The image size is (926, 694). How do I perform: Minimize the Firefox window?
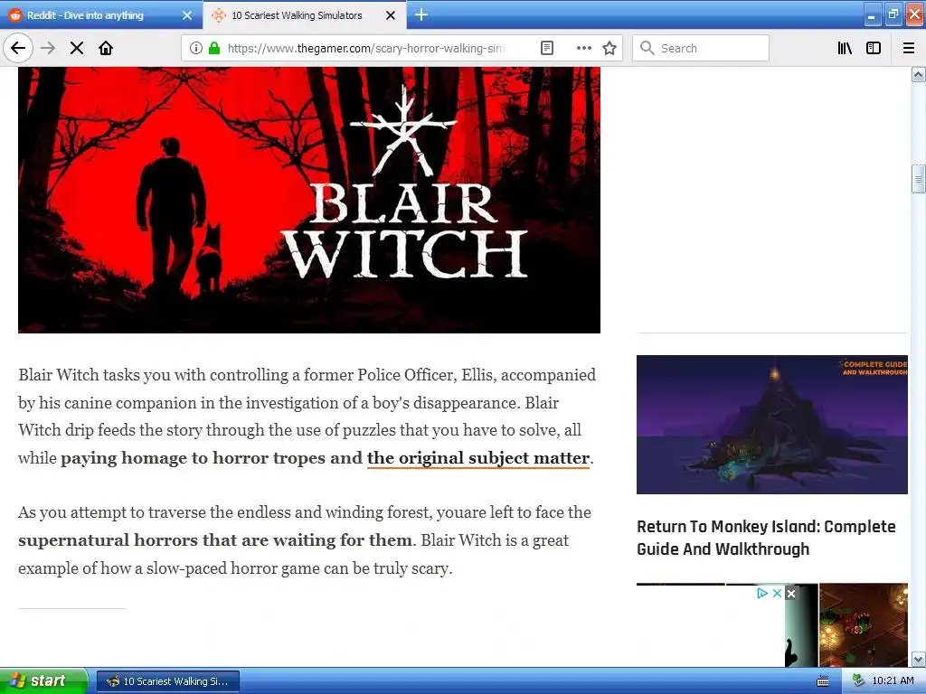pos(872,15)
